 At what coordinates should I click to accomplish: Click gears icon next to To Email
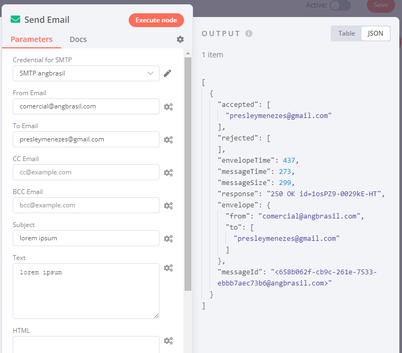tap(168, 139)
